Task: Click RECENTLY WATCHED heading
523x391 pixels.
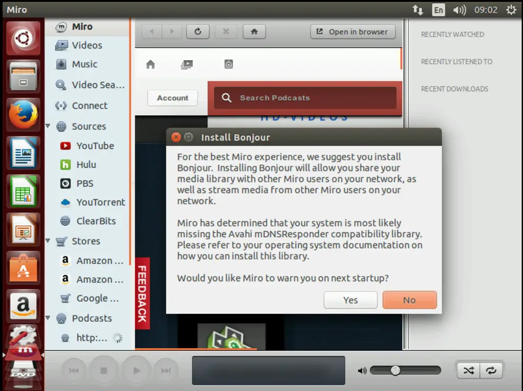Action: click(x=453, y=35)
